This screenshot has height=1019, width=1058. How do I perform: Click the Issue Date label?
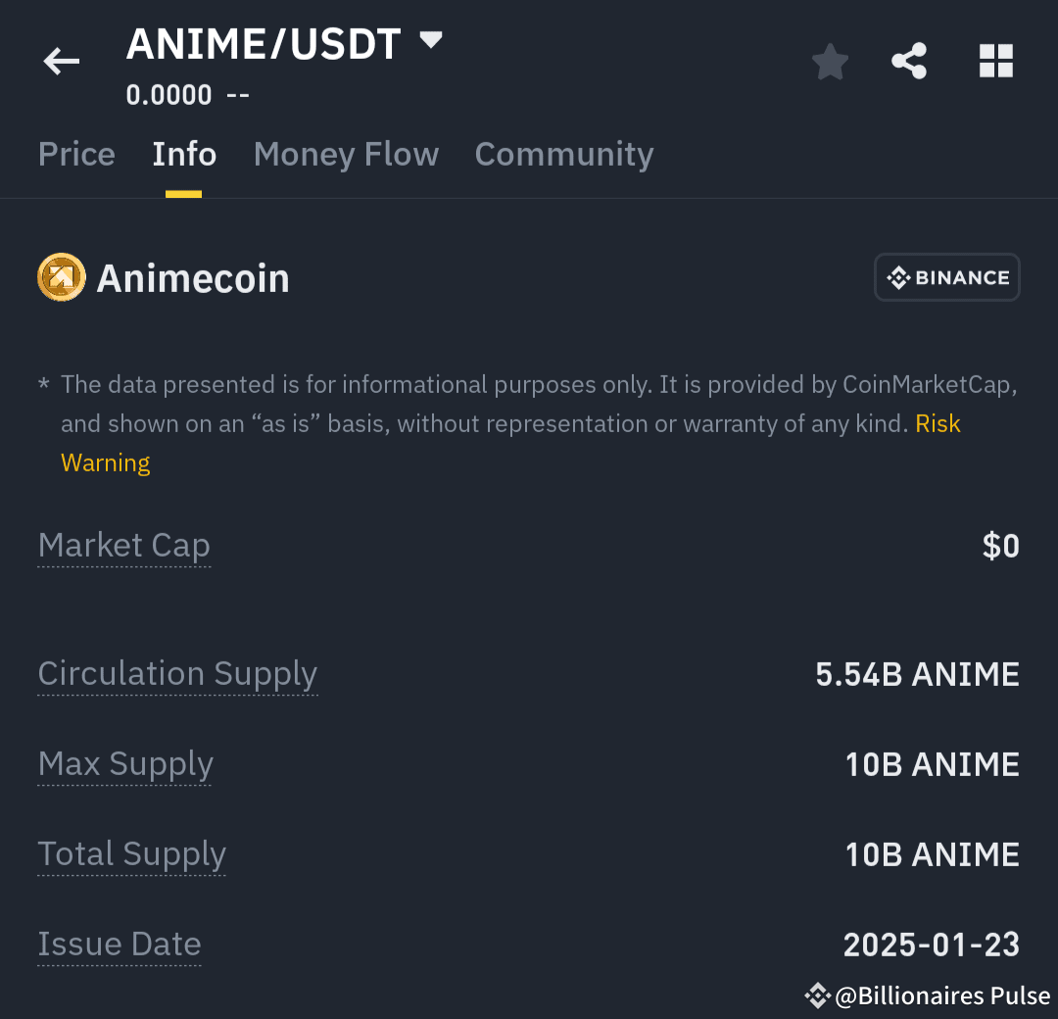click(x=119, y=945)
